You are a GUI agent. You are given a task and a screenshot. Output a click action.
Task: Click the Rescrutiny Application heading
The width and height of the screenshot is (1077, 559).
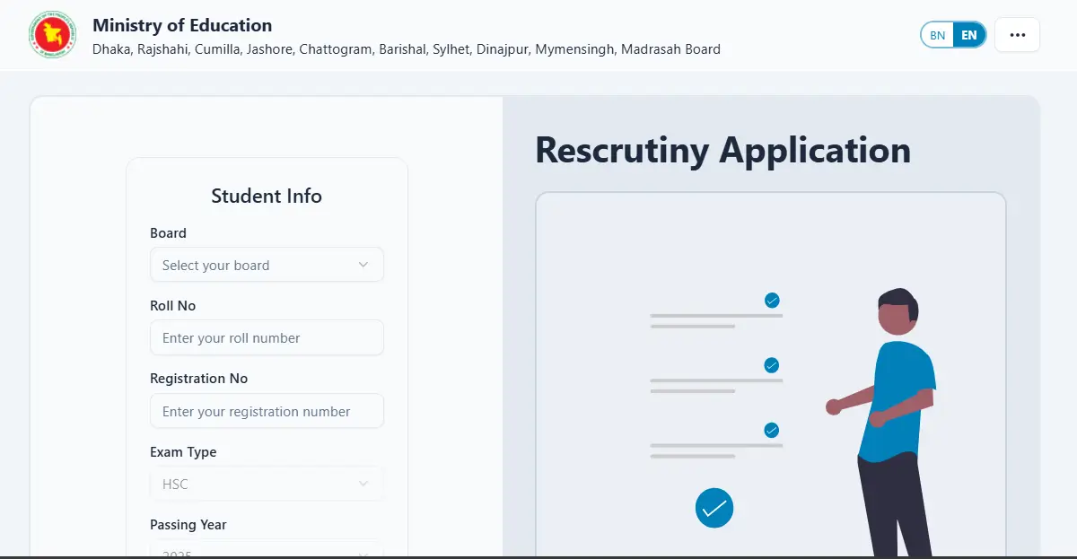[722, 150]
